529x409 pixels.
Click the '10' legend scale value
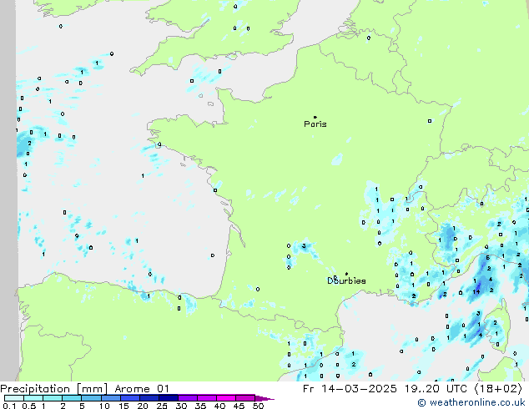click(x=104, y=406)
